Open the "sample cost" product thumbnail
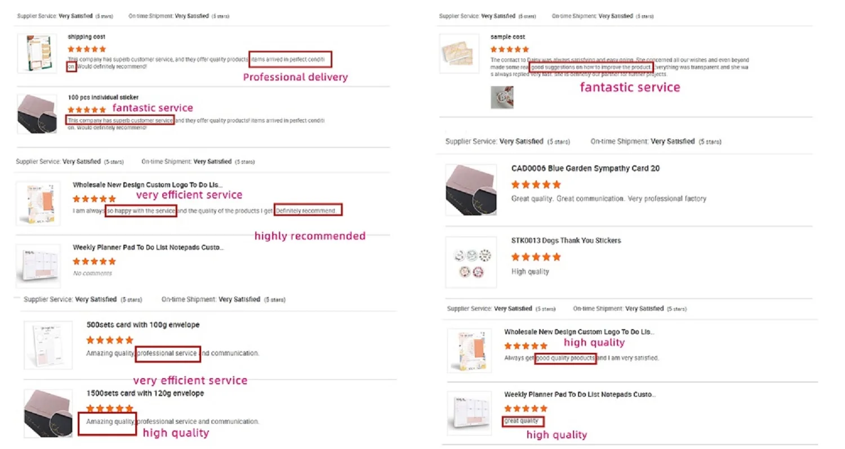The height and width of the screenshot is (449, 845). pos(459,53)
